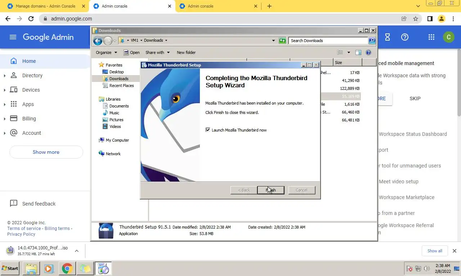Viewport: 461px width, 276px height.
Task: Click Explorer back button in Downloads window
Action: pyautogui.click(x=98, y=41)
